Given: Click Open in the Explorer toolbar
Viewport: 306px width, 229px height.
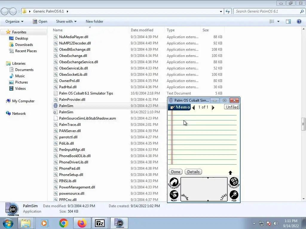Looking at the screenshot, I should tap(40, 21).
